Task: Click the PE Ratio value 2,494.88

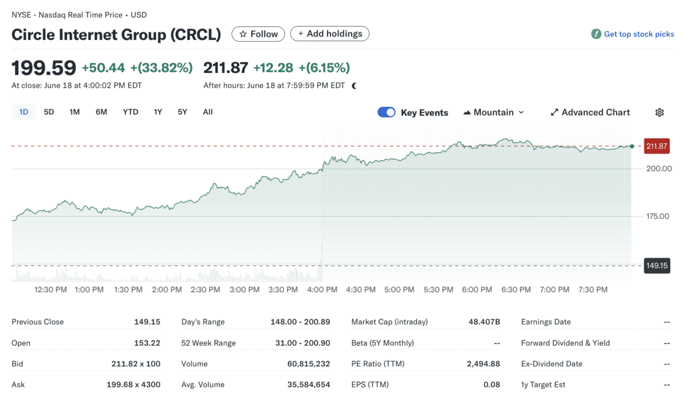Action: pos(483,363)
